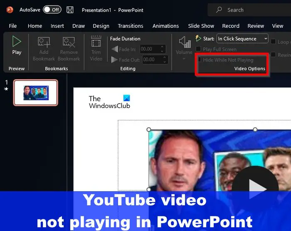Image resolution: width=291 pixels, height=231 pixels.
Task: Enable Play Full Screen checkbox
Action: pos(199,49)
